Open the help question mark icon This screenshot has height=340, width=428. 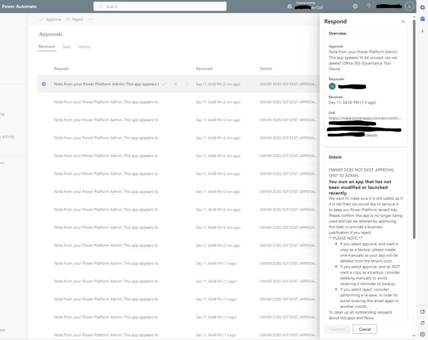[x=369, y=6]
